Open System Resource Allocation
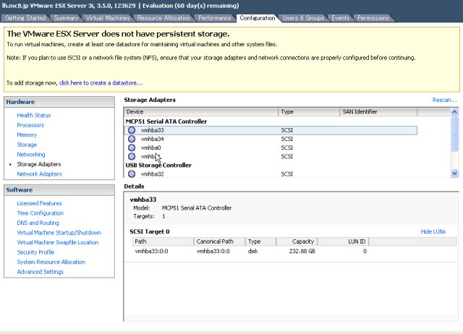Image resolution: width=463 pixels, height=334 pixels. (x=51, y=262)
